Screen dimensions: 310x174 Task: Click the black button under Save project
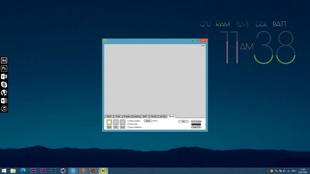point(196,124)
